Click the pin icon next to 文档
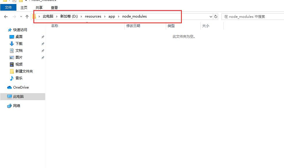 43,50
